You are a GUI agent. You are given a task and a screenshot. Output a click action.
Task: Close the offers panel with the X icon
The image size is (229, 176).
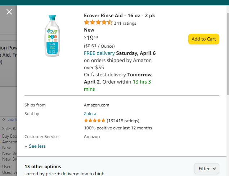point(9,12)
